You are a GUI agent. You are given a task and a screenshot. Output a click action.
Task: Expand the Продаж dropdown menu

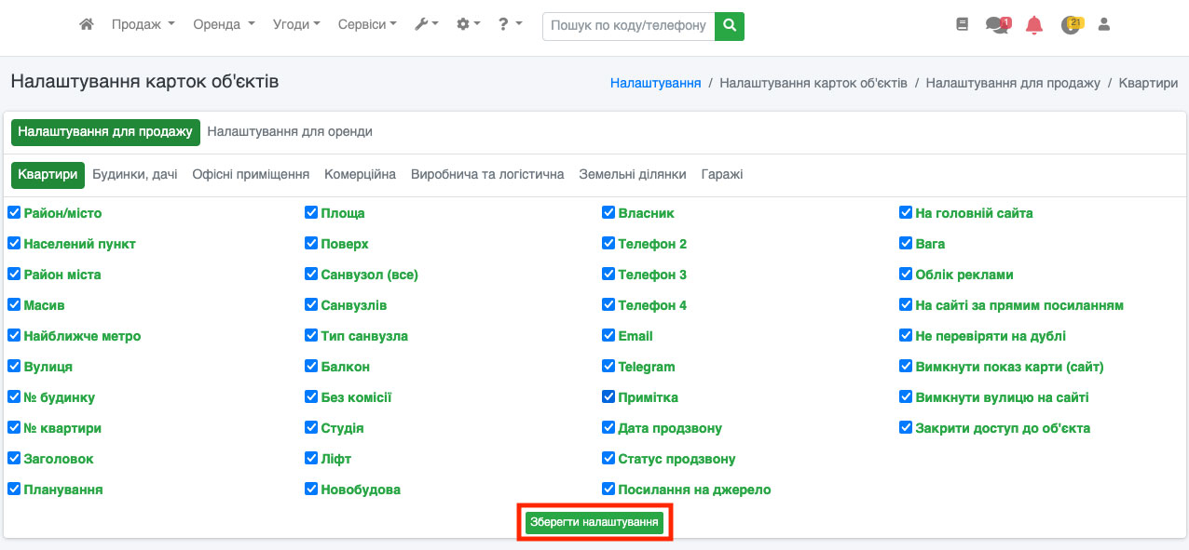(x=143, y=25)
